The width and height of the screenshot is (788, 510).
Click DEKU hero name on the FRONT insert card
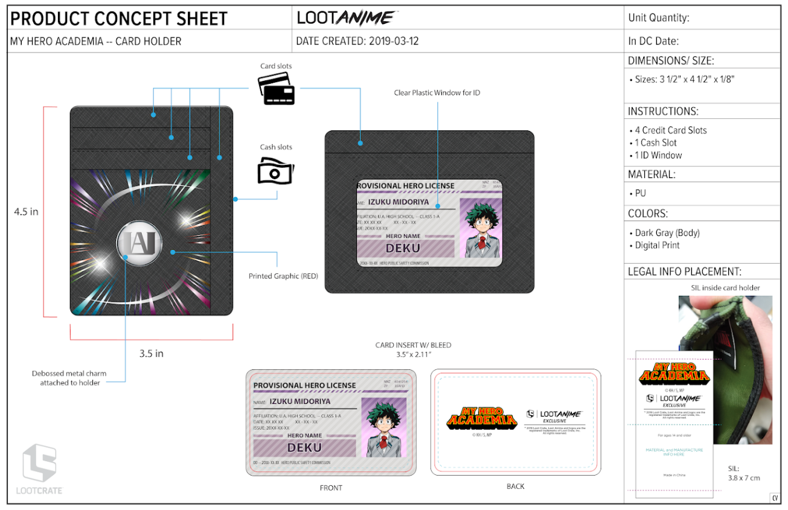tap(304, 448)
